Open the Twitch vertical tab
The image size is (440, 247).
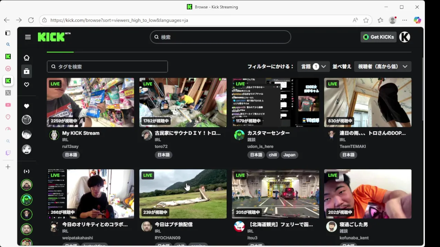[x=8, y=153]
